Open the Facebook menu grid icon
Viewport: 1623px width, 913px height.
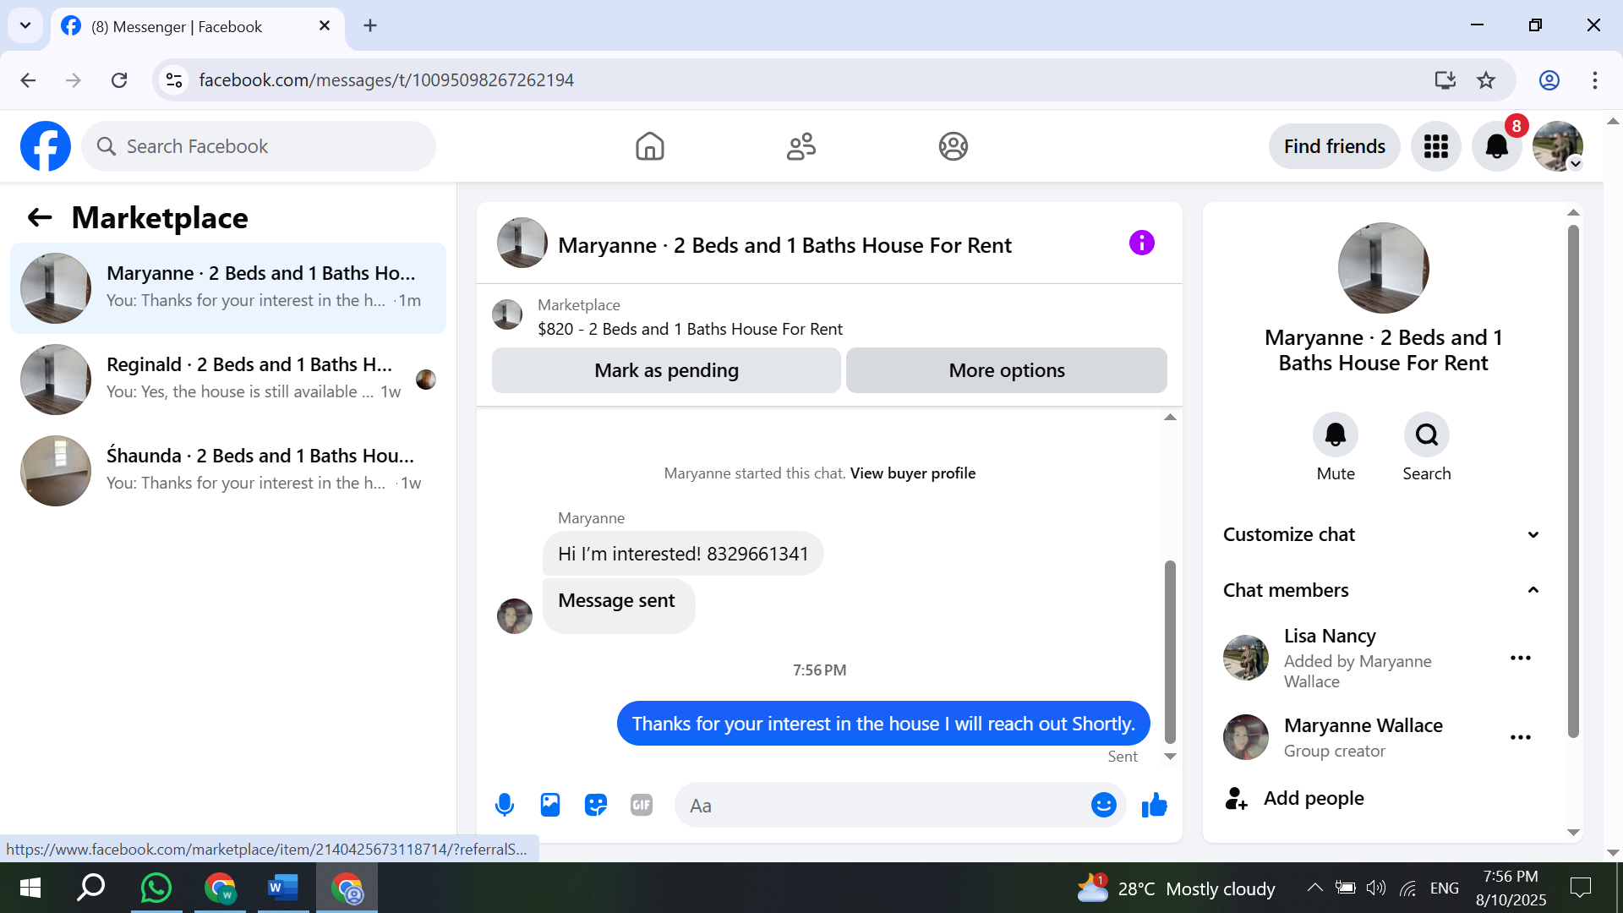pos(1435,146)
